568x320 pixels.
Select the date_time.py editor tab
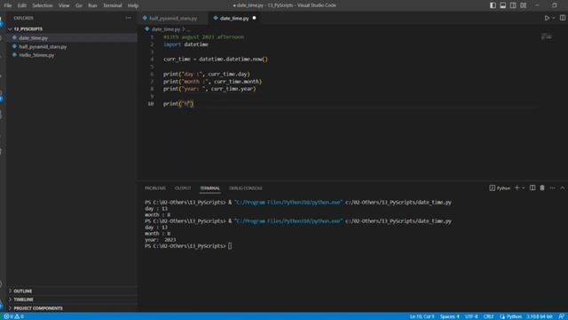(234, 18)
